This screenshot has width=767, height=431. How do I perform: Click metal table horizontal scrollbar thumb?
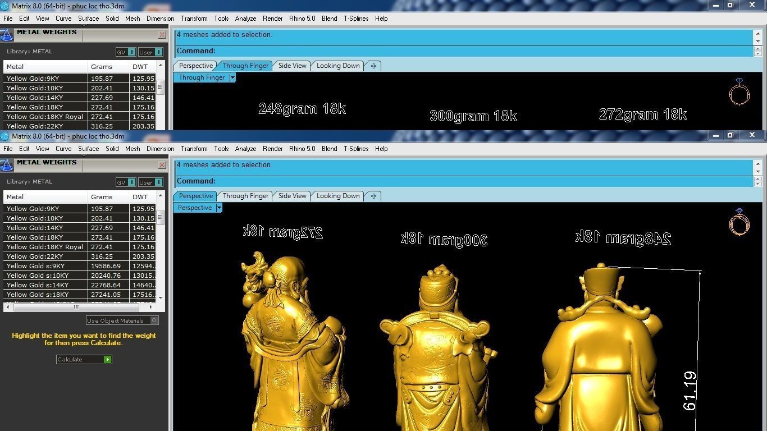coord(76,307)
